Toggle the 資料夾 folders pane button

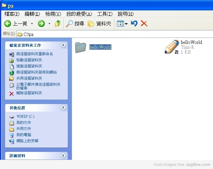[x=99, y=24]
